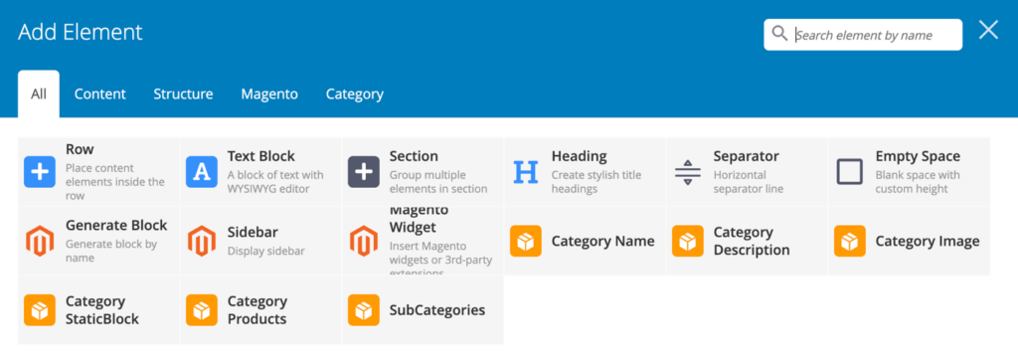Image resolution: width=1018 pixels, height=364 pixels.
Task: Select the Empty Space square icon
Action: pyautogui.click(x=850, y=172)
